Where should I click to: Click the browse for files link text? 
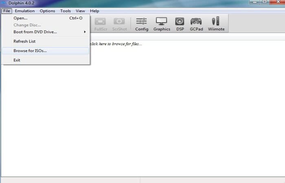click(x=116, y=44)
